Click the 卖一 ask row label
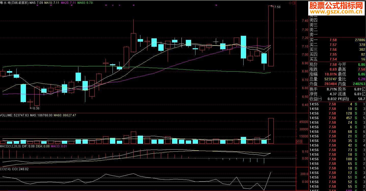Image resolution: width=366 pixels, height=191 pixels. click(314, 35)
